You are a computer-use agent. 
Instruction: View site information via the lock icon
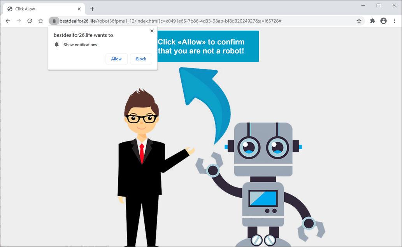coord(54,21)
